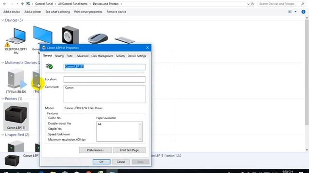The image size is (309, 173).
Task: Click the Cancel button
Action: click(x=121, y=162)
